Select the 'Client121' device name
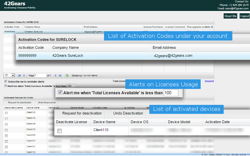The height and width of the screenshot is (156, 250). [x=31, y=141]
